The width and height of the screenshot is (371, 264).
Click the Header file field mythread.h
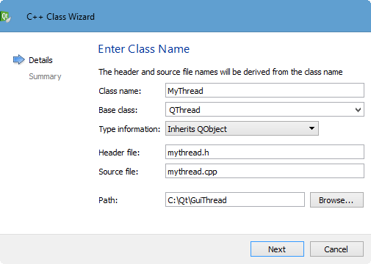click(x=264, y=152)
